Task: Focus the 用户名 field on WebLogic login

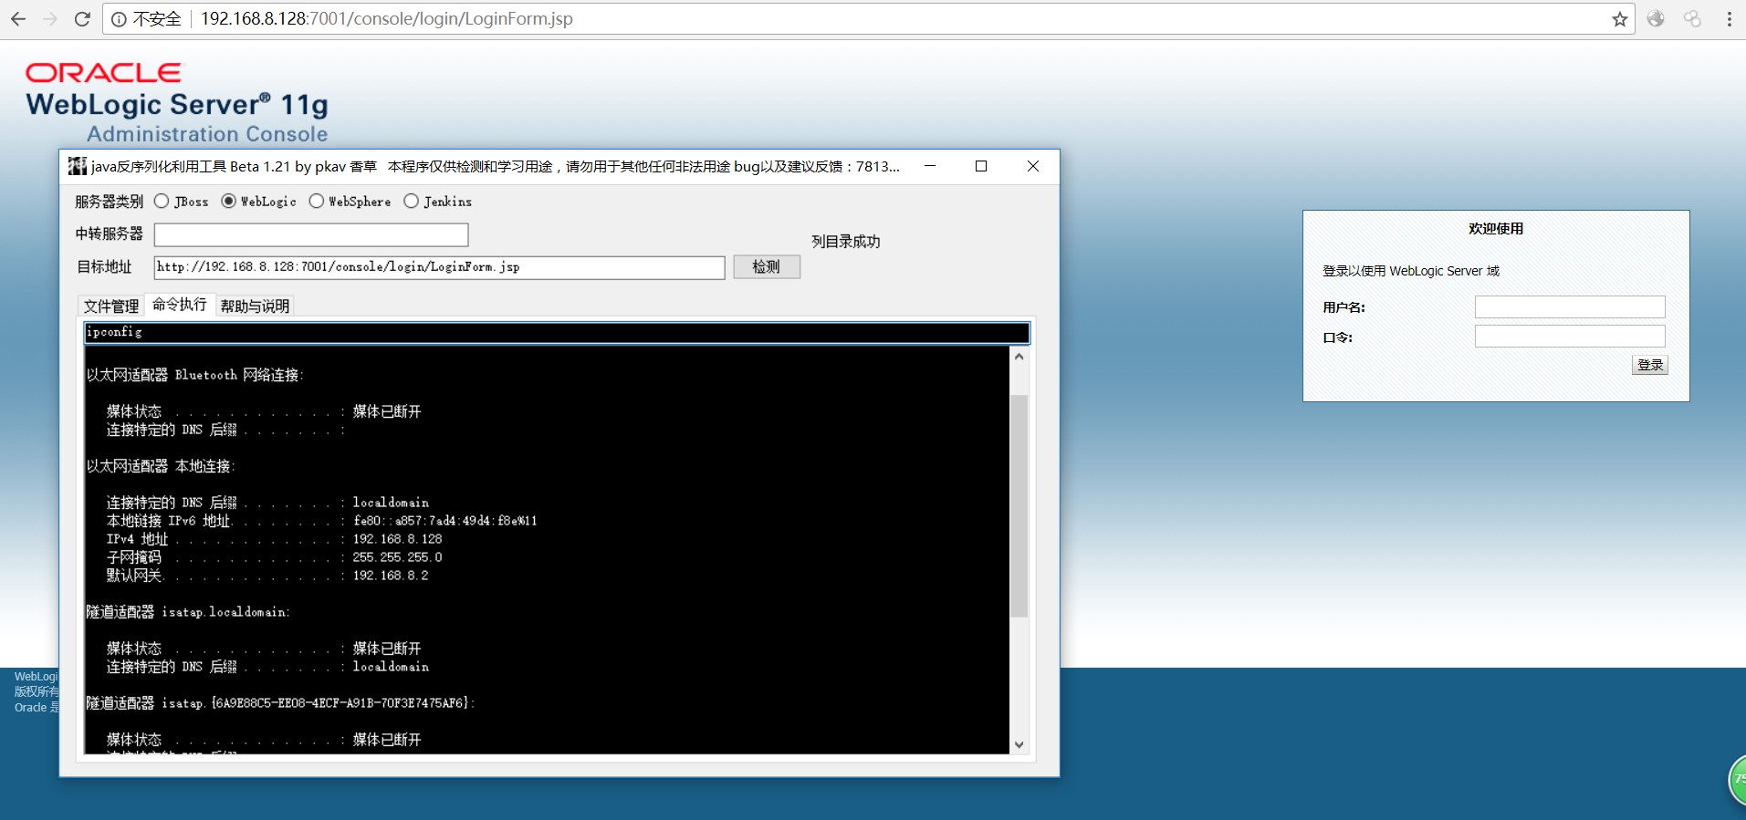Action: pos(1570,307)
